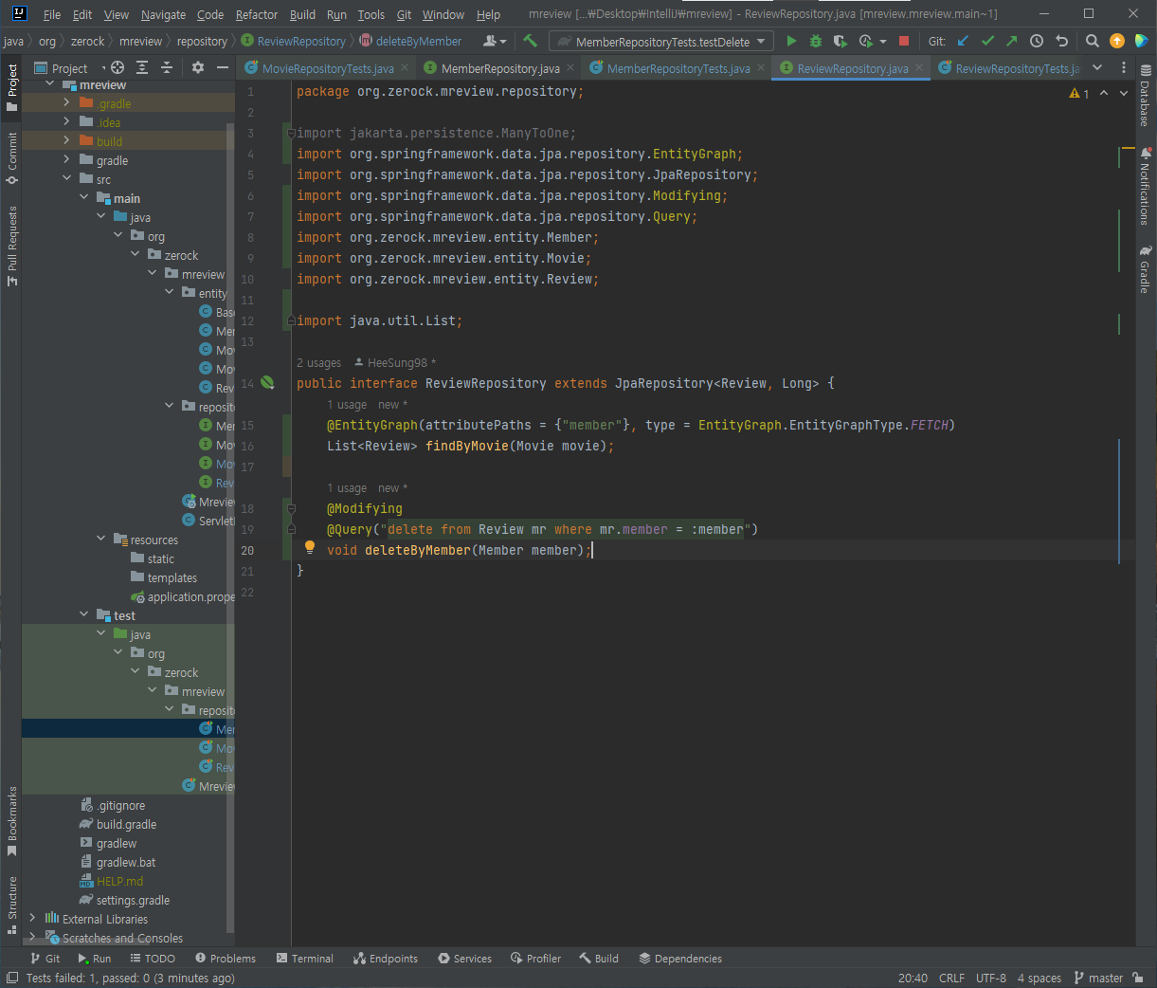1157x988 pixels.
Task: Select application.properties in the project tree
Action: coord(184,596)
